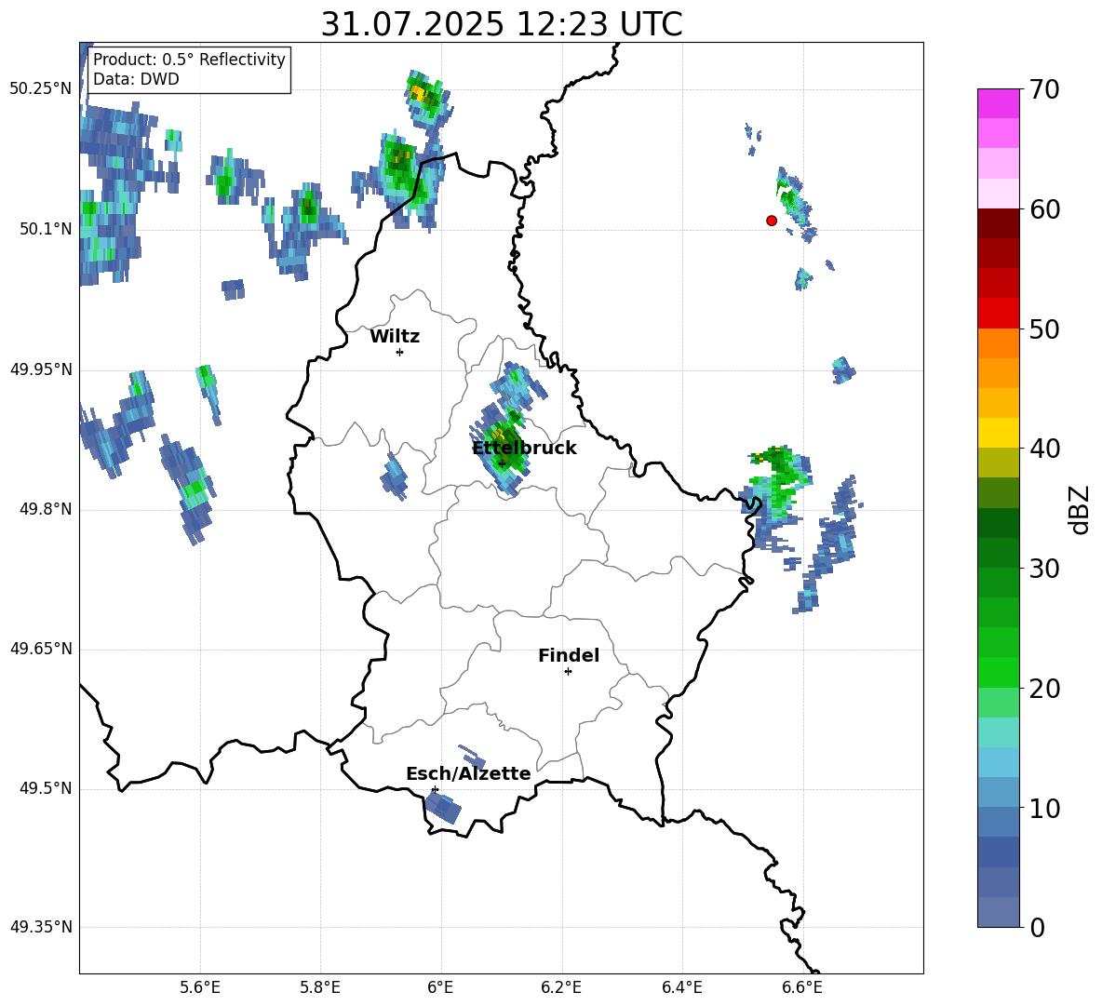Pick the dark red swatch below 60 dBZ

point(998,223)
